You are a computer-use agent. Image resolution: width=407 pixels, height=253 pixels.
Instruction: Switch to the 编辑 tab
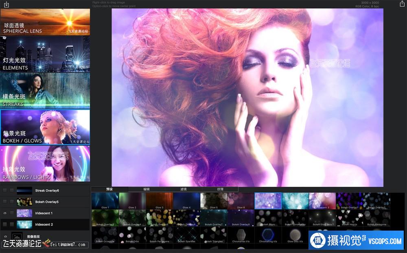(x=146, y=189)
